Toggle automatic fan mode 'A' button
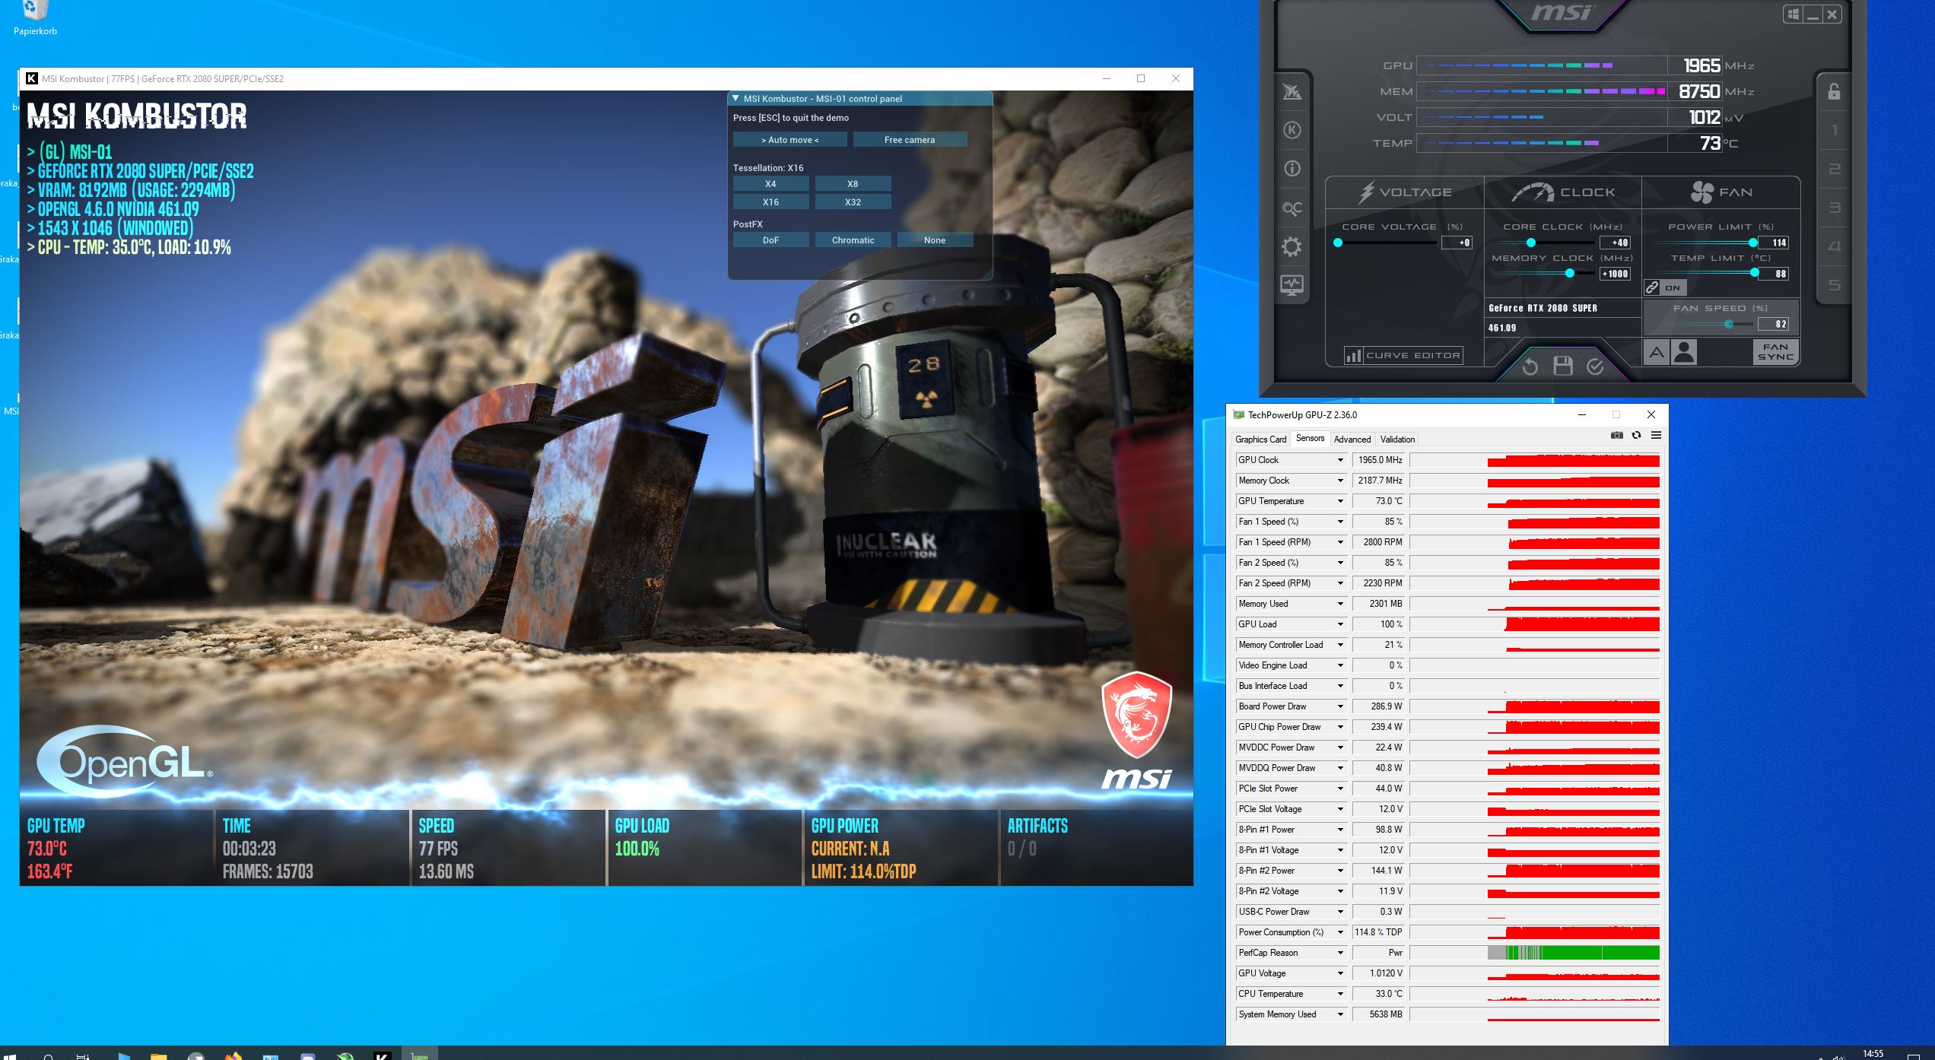 pos(1657,352)
